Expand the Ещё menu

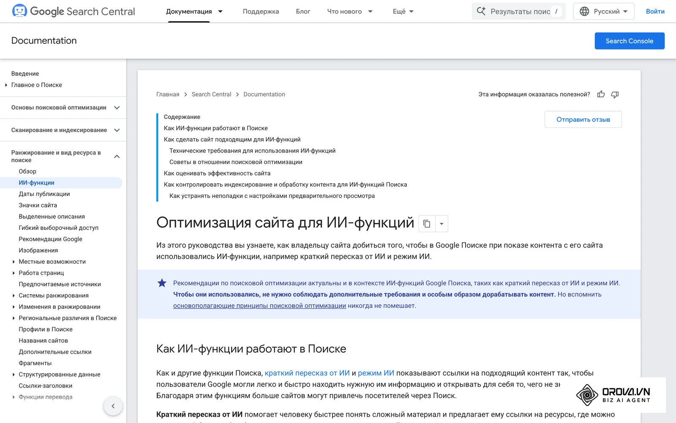click(x=403, y=11)
